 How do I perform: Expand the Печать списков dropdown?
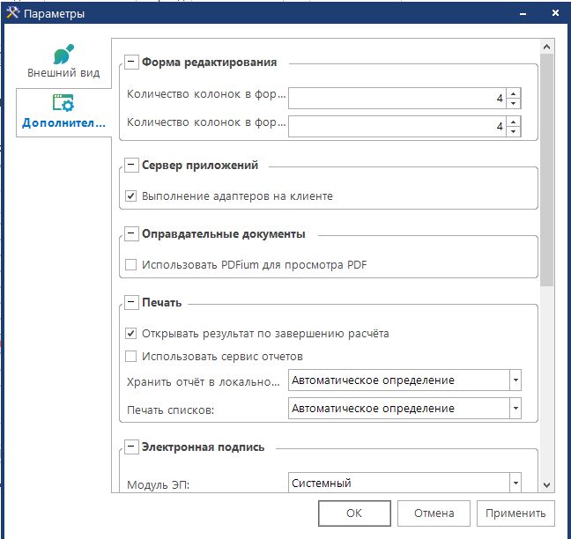(515, 409)
